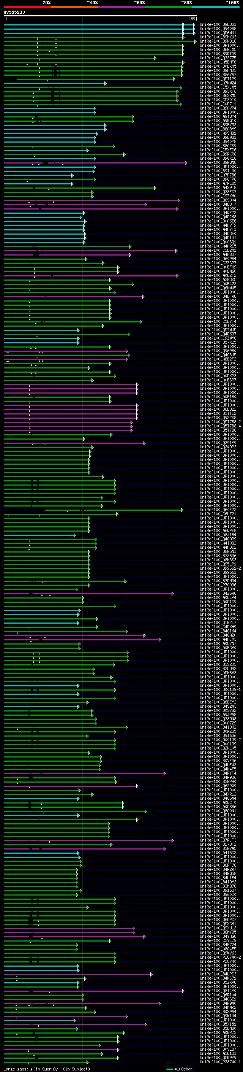Select the UniRef100_B9RT59 label

[218, 54]
